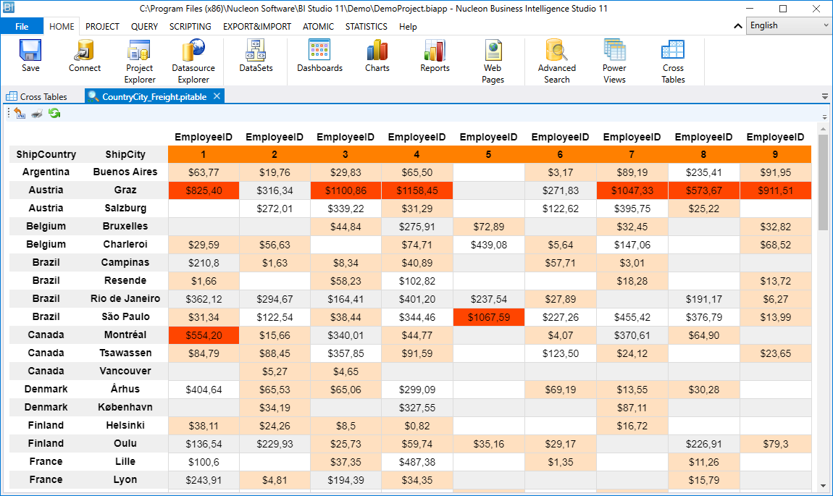Click the orange EmployeeID 9 header cell

(x=776, y=154)
